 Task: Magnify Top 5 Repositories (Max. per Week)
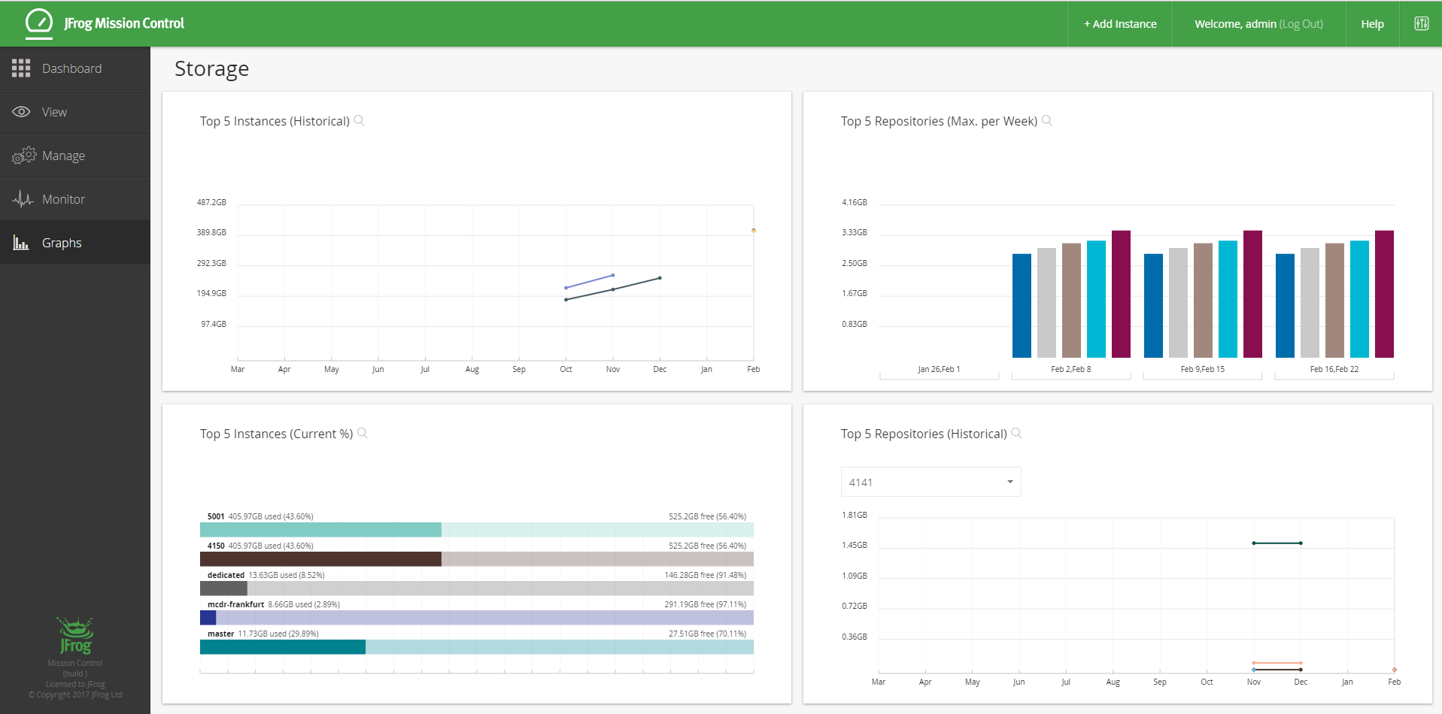coord(1047,120)
